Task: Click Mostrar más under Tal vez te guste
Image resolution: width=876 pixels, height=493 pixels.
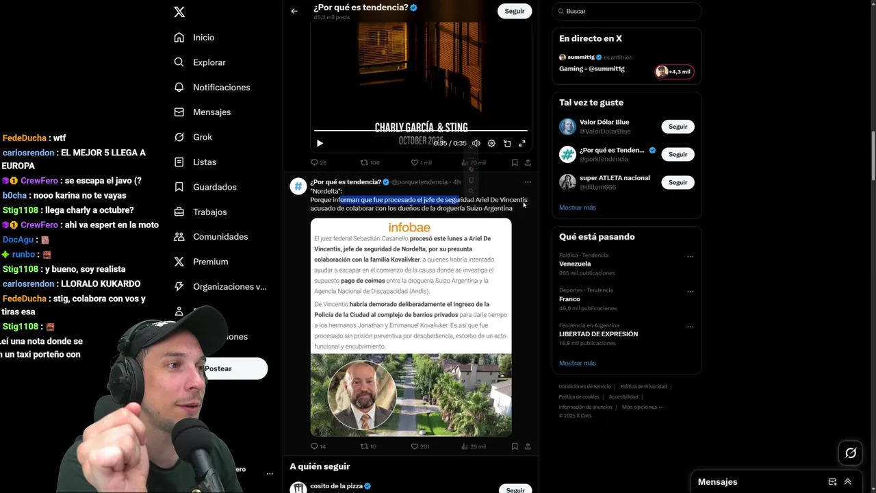Action: (578, 207)
